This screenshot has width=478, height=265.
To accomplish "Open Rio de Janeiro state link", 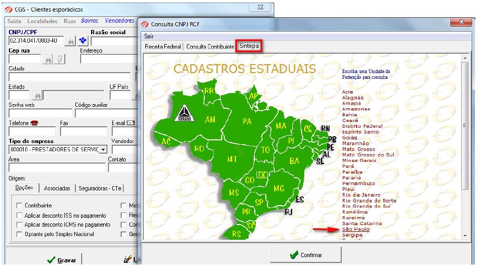I will pos(361,195).
